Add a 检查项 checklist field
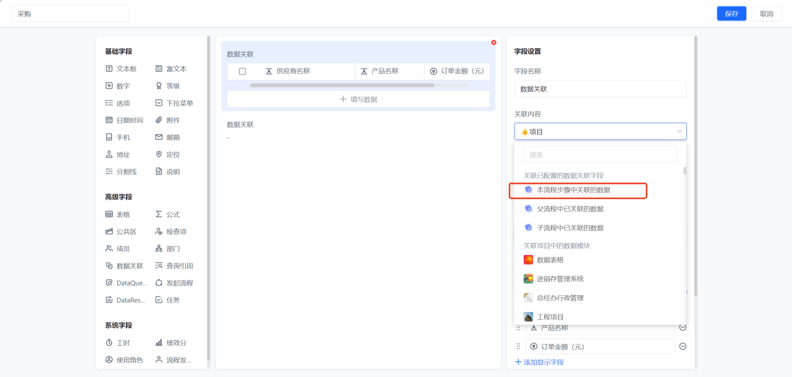The height and width of the screenshot is (377, 792). point(172,231)
